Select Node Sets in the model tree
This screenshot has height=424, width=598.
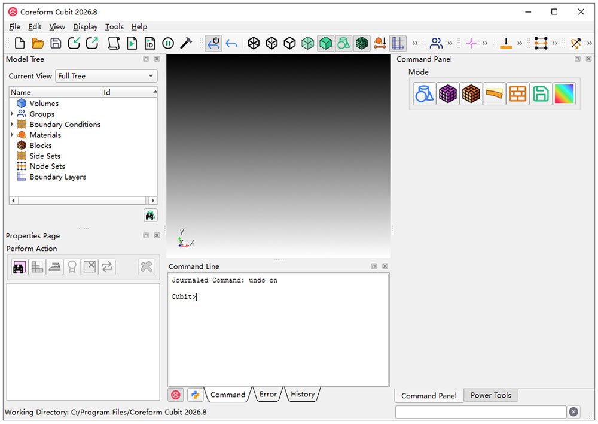click(x=47, y=166)
